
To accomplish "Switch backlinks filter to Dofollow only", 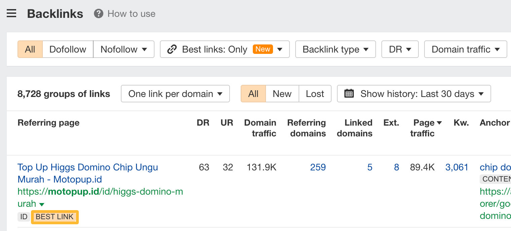I will tap(68, 49).
